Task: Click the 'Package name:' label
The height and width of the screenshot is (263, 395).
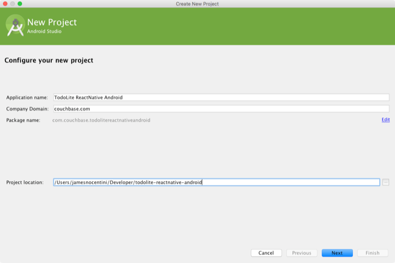Action: (x=23, y=120)
